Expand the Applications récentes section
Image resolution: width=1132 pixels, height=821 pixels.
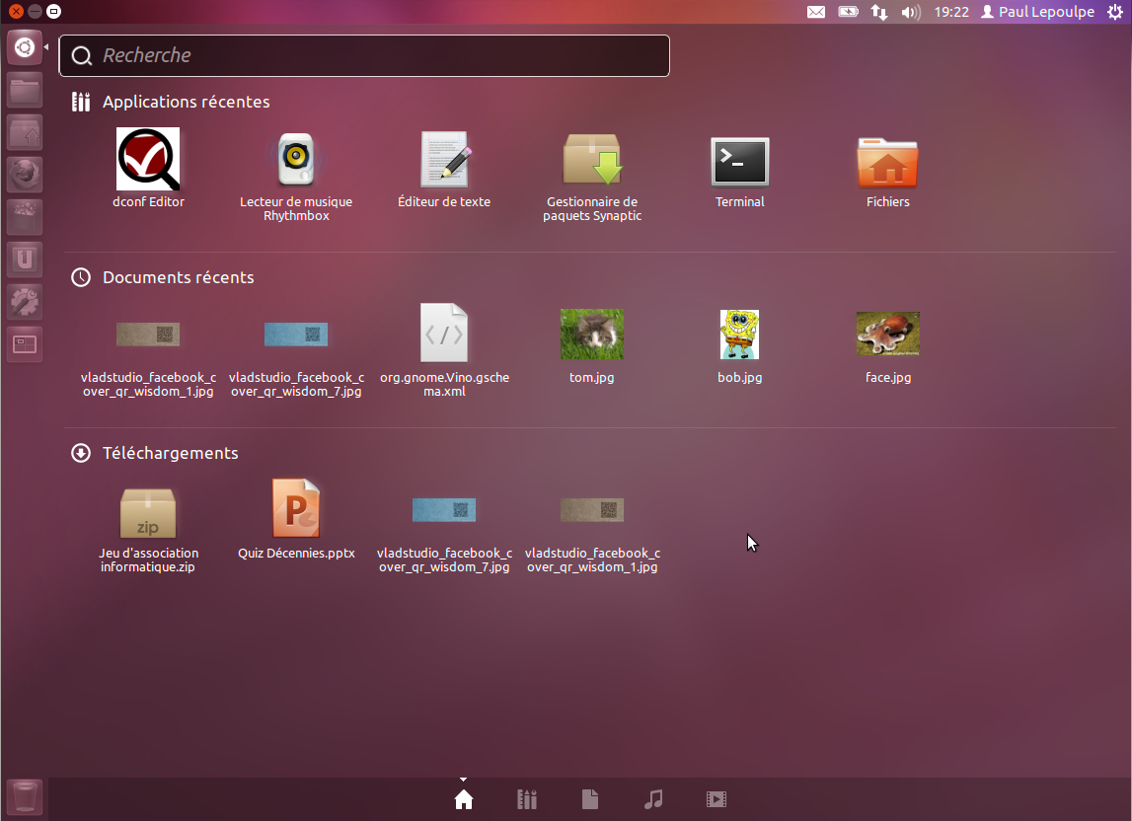(186, 102)
